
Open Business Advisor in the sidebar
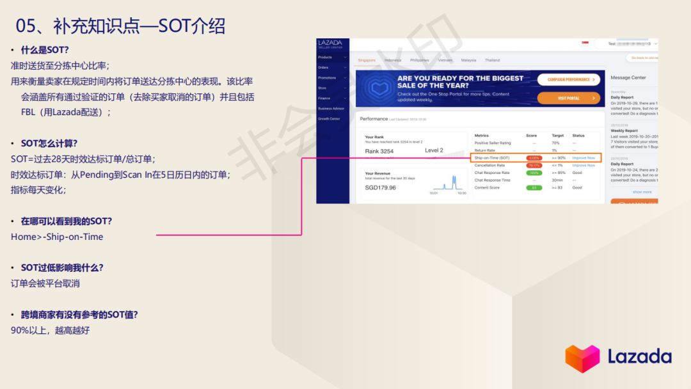(x=331, y=108)
